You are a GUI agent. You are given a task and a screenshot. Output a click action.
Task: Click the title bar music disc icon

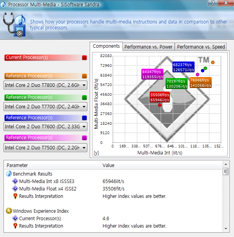coord(3,5)
